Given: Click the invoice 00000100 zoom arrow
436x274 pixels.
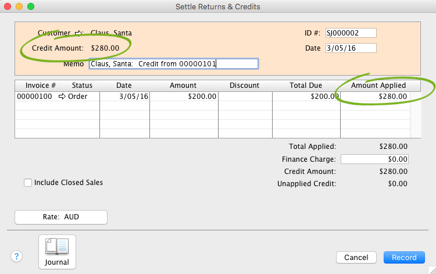Looking at the screenshot, I should pos(62,97).
